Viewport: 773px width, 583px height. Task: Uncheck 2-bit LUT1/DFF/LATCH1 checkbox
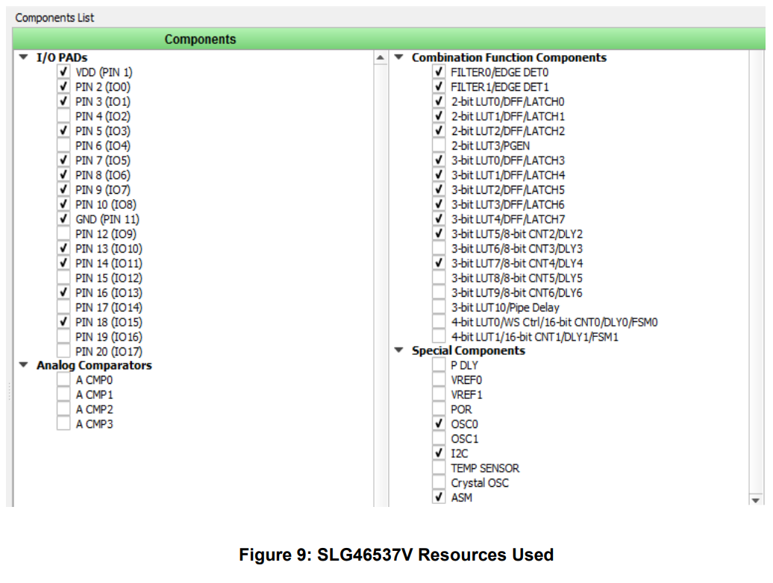(x=439, y=116)
